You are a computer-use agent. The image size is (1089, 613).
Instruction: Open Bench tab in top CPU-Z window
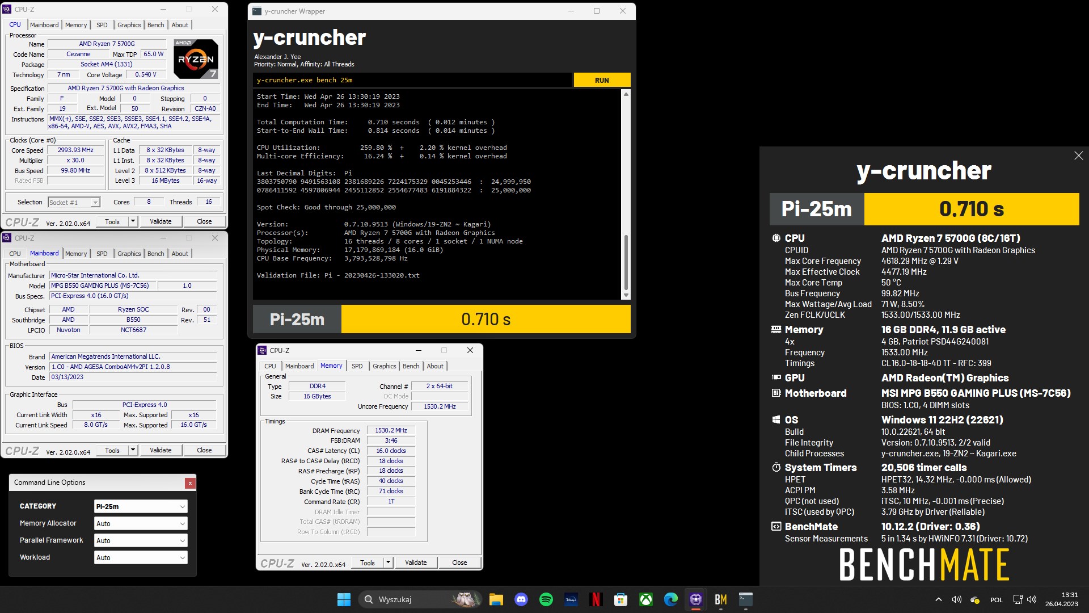click(x=156, y=25)
